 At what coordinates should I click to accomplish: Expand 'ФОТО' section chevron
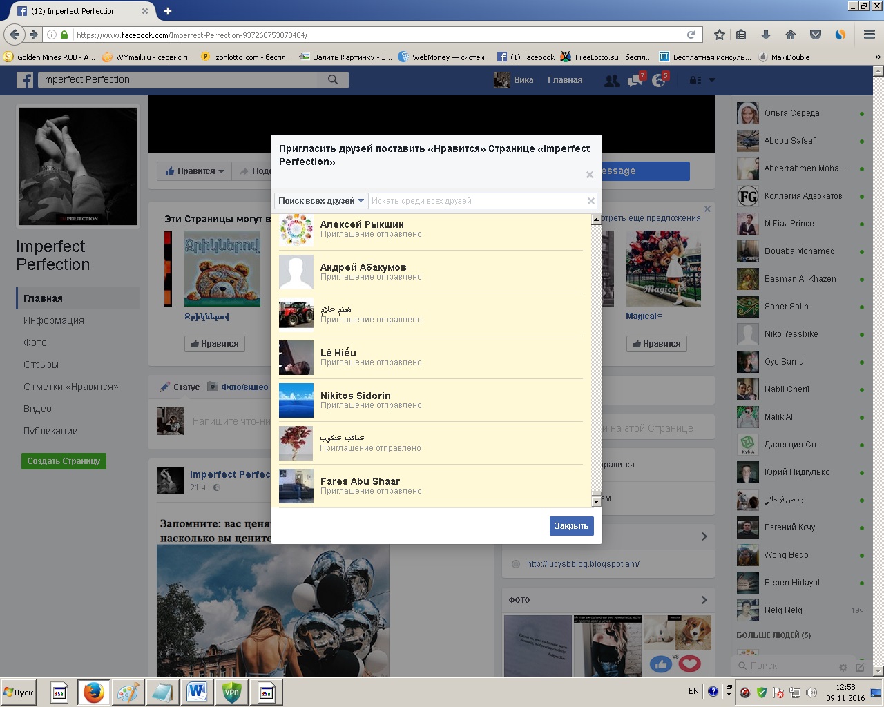tap(704, 600)
